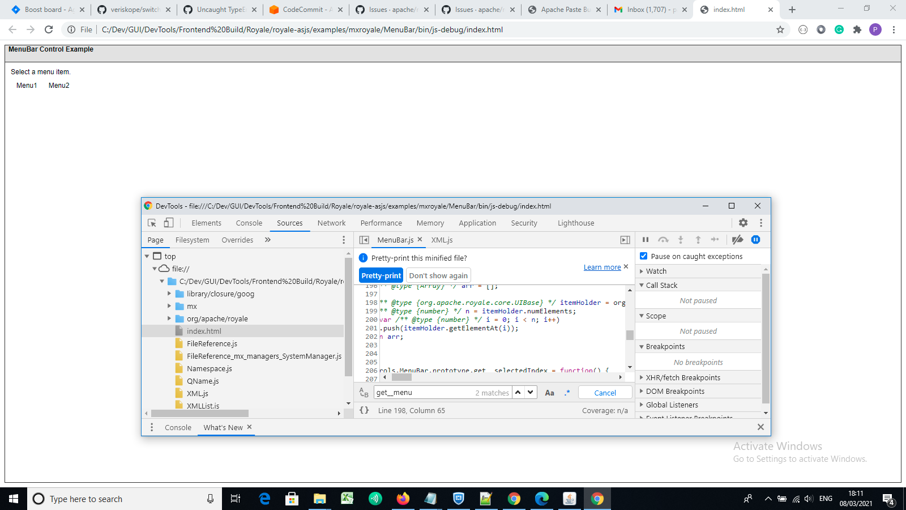Screen dimensions: 906x510
Task: Click the Step into next function call icon
Action: coord(681,239)
